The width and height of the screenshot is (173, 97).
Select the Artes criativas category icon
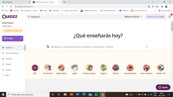146,68
